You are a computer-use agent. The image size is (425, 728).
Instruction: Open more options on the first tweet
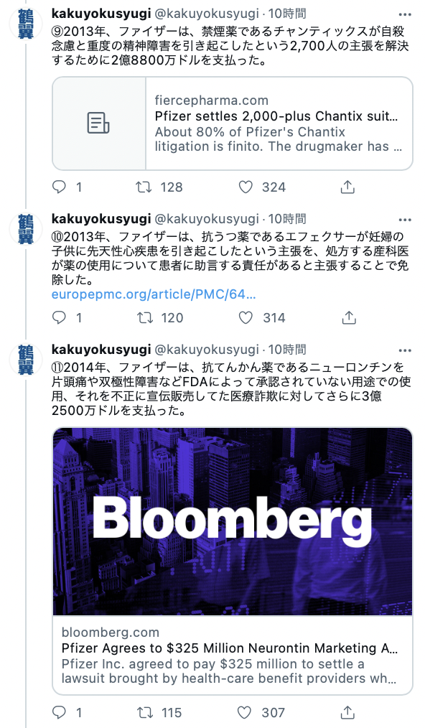405,15
